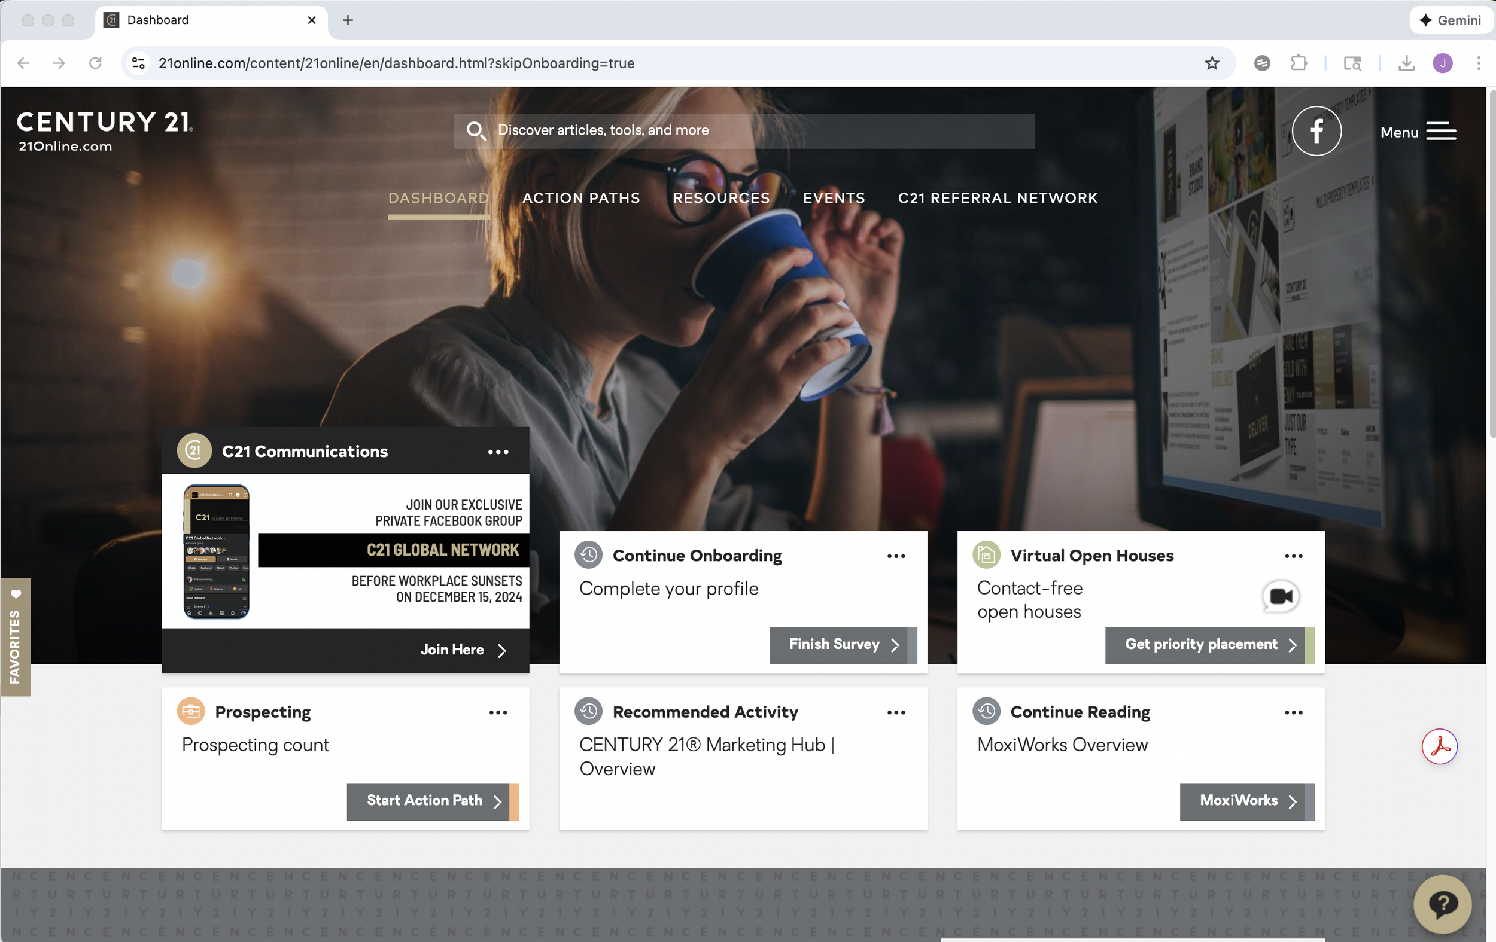Open the Events section

click(833, 198)
